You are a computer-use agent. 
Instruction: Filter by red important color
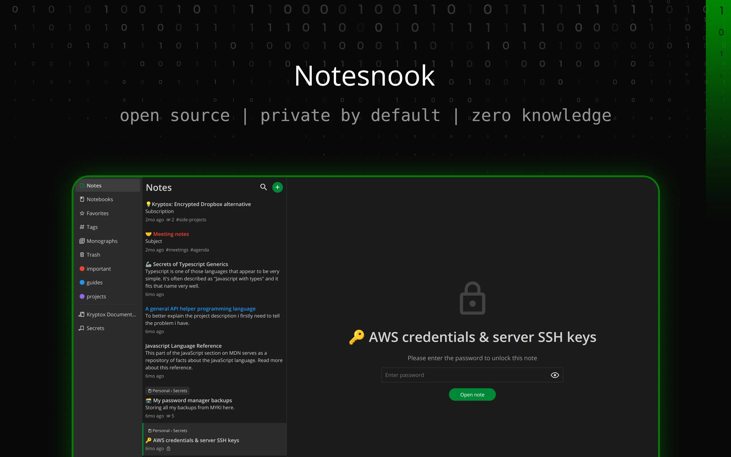(99, 269)
